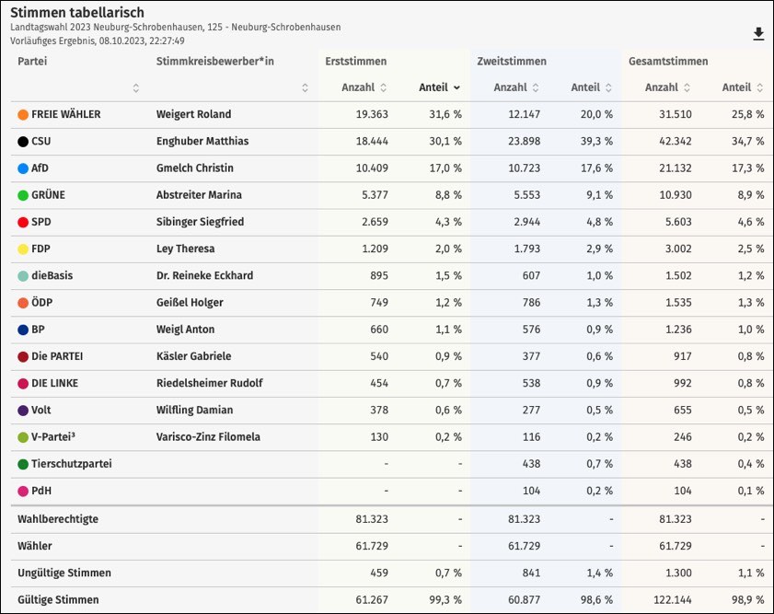Click the SPD party label

(41, 222)
